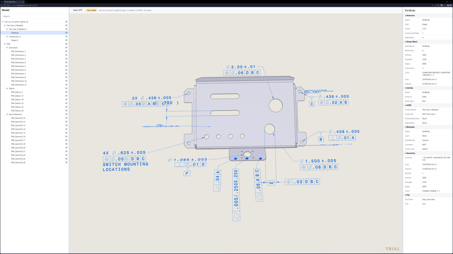Toggle eye icon for PMI_GeomTol_28
Screen dimensions: 453x254
(x=66, y=163)
